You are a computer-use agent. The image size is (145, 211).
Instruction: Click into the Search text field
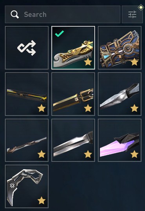point(63,14)
